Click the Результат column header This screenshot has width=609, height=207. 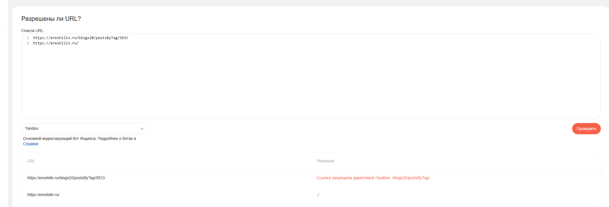tap(325, 161)
